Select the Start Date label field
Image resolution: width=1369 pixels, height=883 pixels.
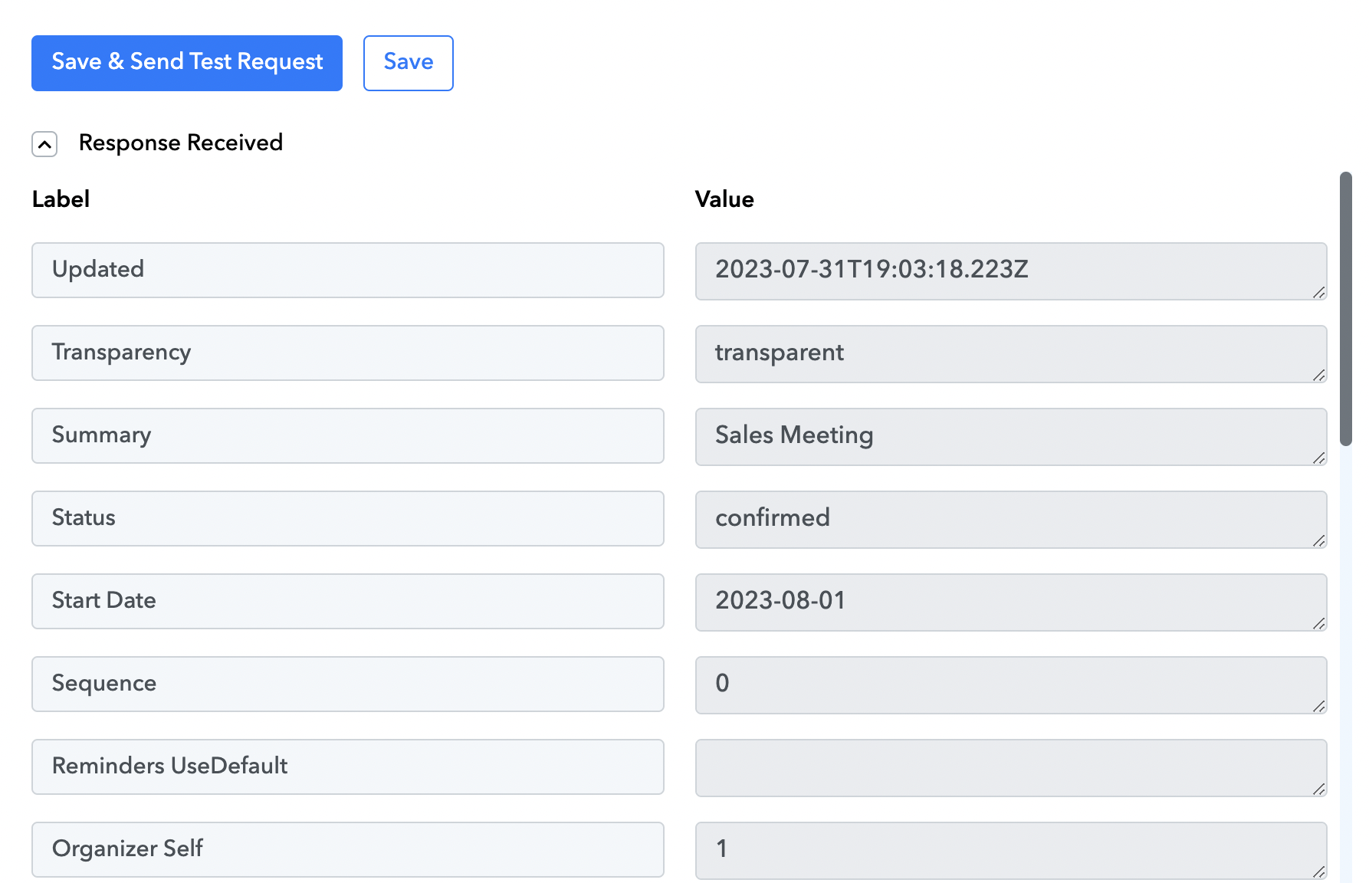(348, 601)
